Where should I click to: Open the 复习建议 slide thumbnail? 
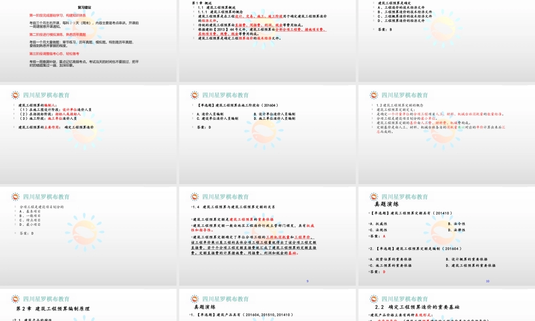(x=88, y=41)
